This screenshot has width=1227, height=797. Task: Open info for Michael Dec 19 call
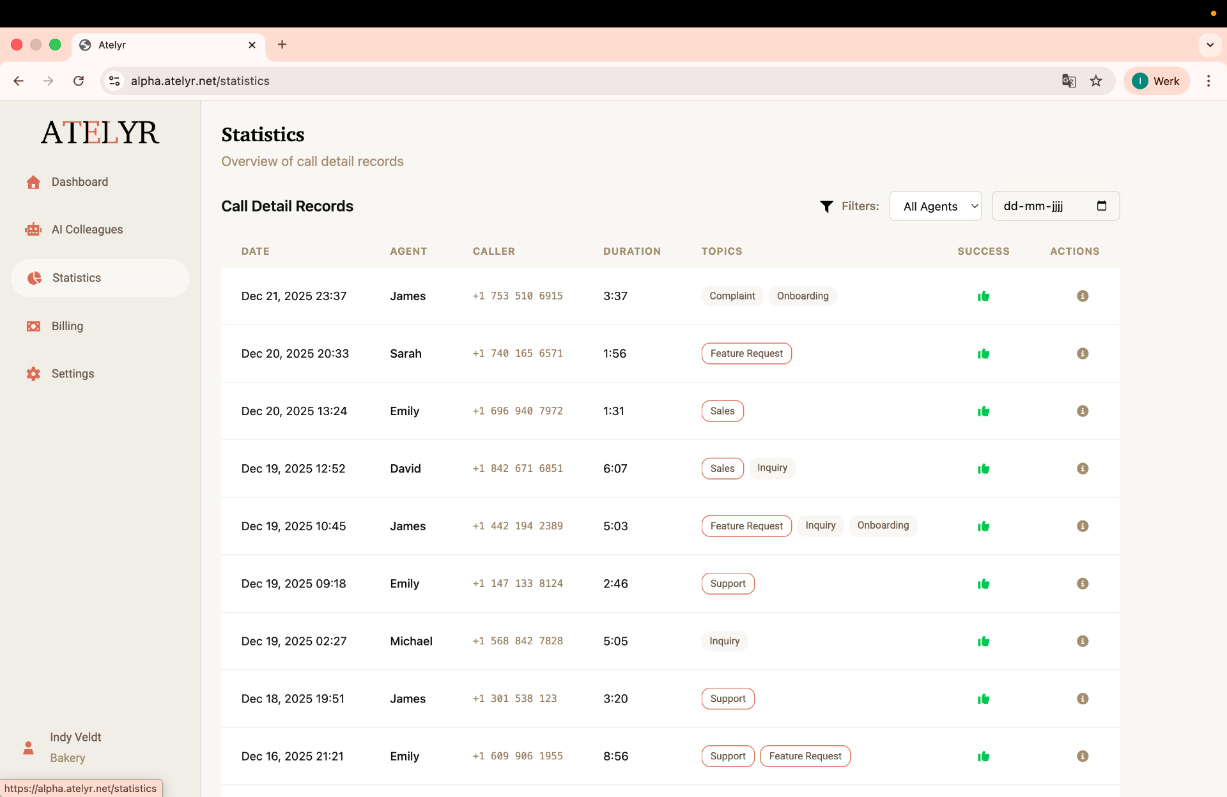point(1083,641)
